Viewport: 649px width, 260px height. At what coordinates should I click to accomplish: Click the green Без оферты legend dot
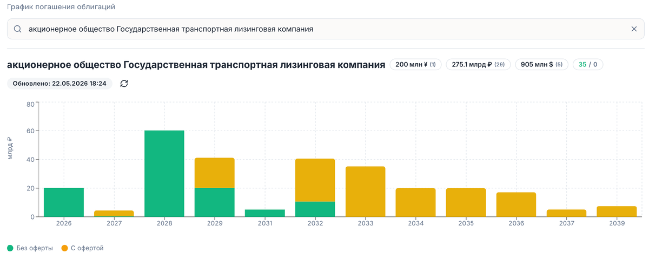pos(10,248)
